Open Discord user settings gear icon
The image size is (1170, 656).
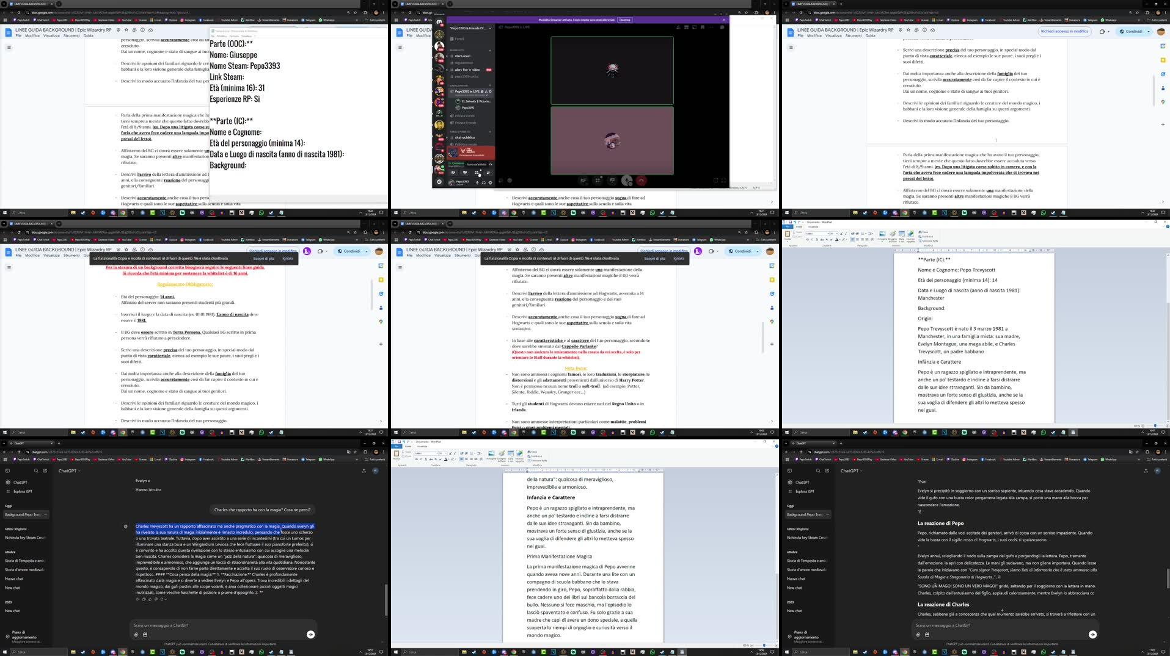[x=490, y=182]
